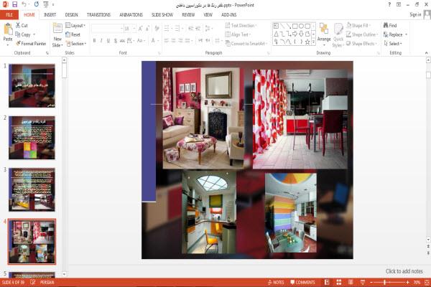Open Section dropdown
The width and height of the screenshot is (431, 287).
76,44
